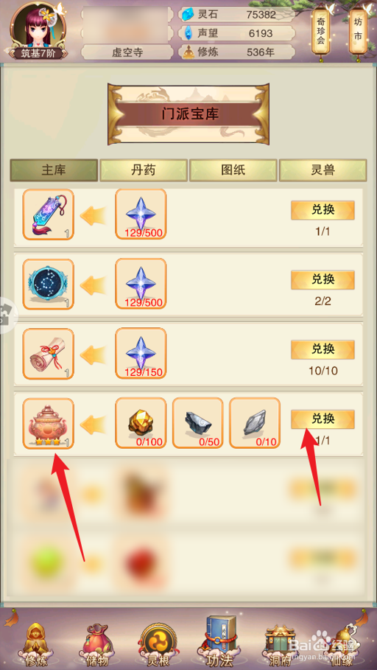Select the three-star red cauldron item
Viewport: 377px width, 670px height.
pyautogui.click(x=49, y=424)
